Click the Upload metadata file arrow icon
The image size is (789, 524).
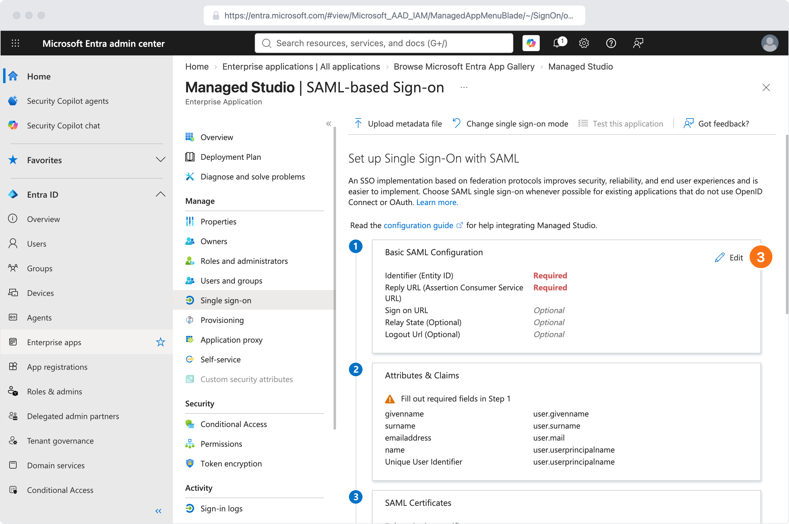(358, 124)
